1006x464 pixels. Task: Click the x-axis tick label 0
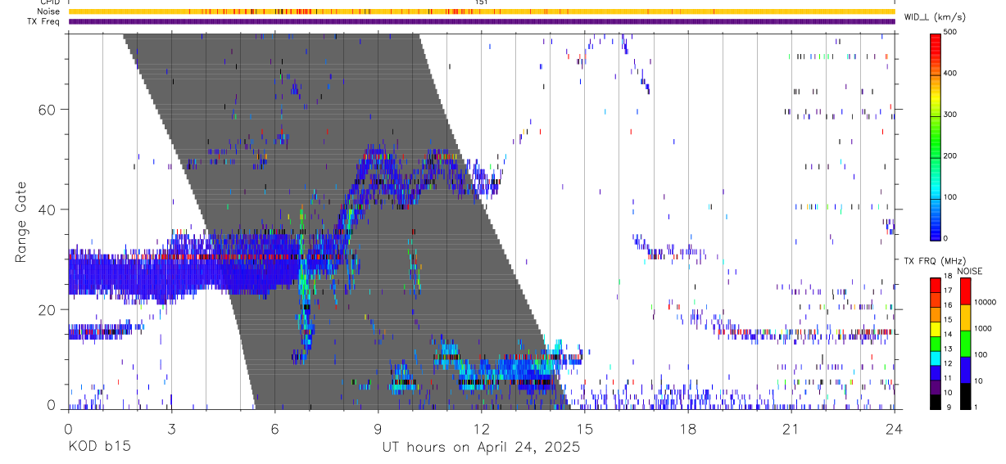[68, 428]
